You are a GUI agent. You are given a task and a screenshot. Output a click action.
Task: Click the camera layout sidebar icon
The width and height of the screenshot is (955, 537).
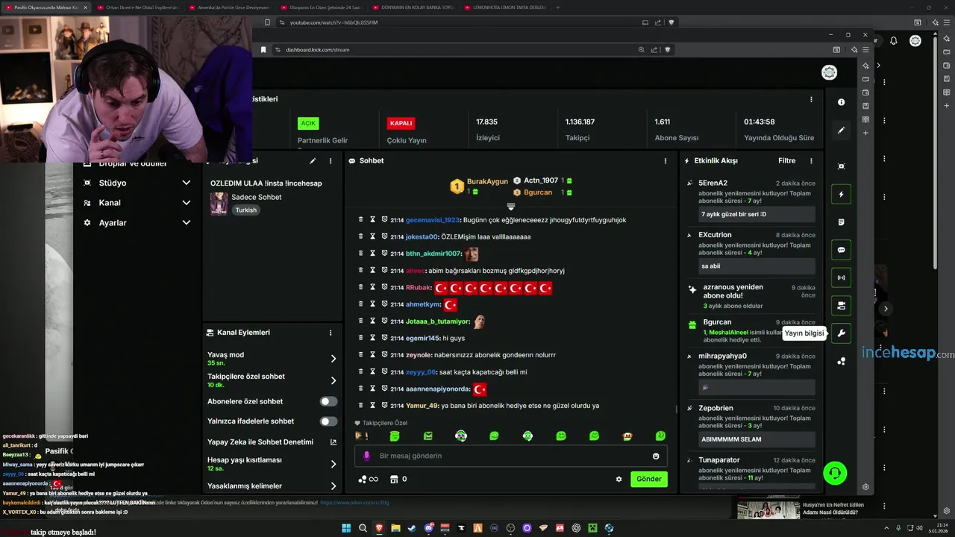pos(841,305)
